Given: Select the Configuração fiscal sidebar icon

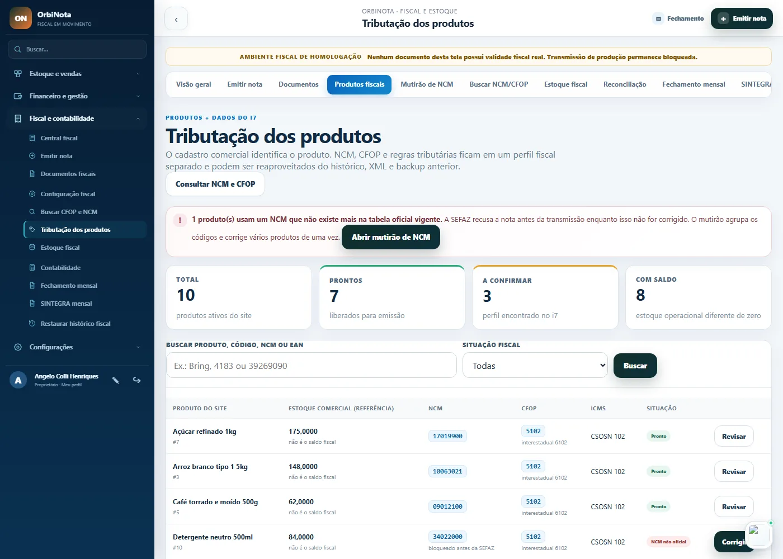Looking at the screenshot, I should (x=32, y=194).
